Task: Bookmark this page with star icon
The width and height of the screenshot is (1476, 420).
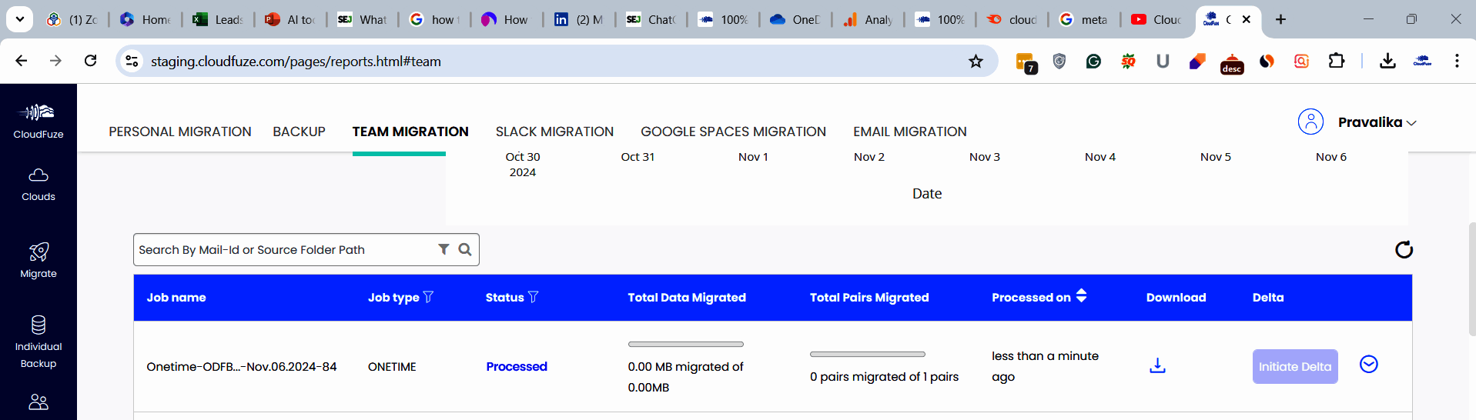Action: pyautogui.click(x=976, y=62)
